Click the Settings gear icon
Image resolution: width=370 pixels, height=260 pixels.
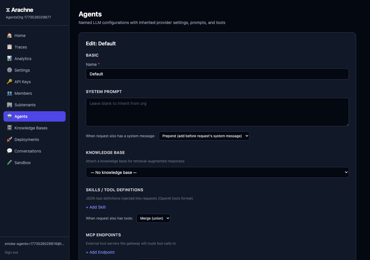(10, 70)
